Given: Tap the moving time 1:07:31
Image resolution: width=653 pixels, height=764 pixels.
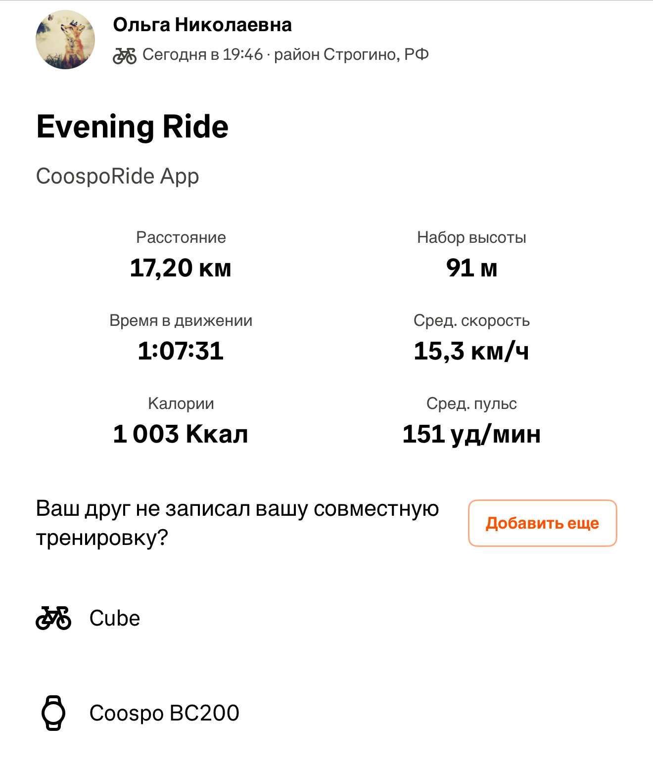Looking at the screenshot, I should coord(181,351).
